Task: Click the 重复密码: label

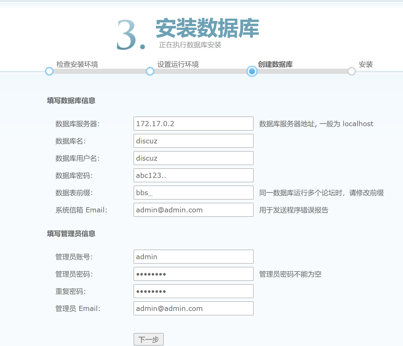Action: [71, 291]
